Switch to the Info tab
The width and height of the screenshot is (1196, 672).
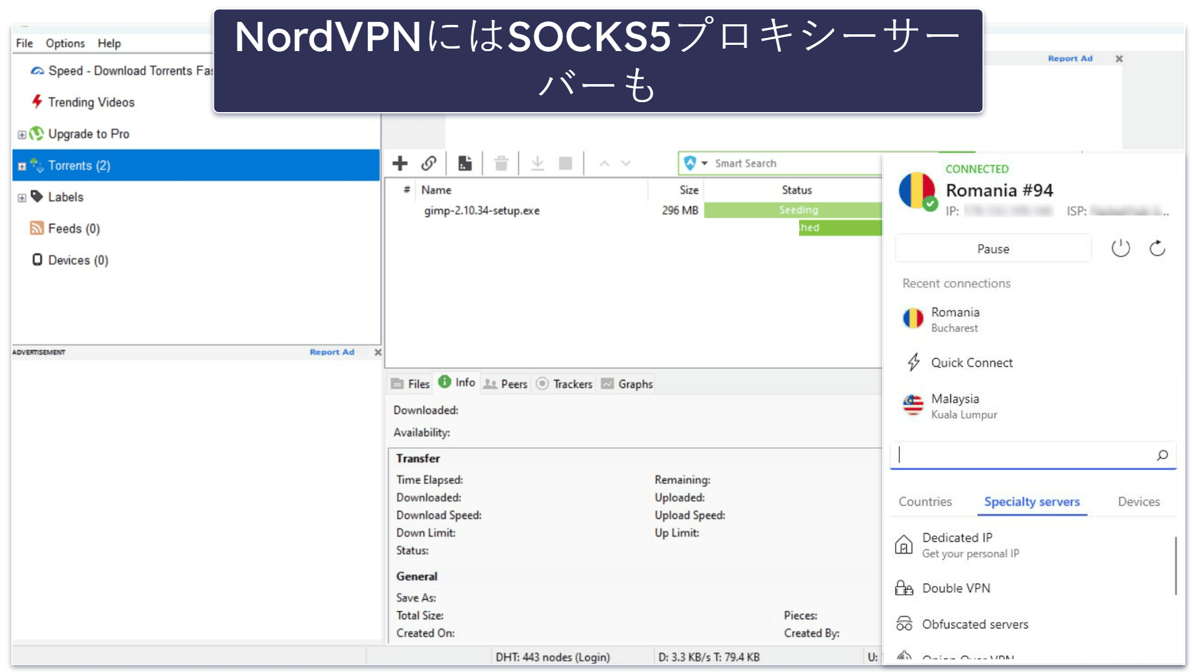(457, 382)
